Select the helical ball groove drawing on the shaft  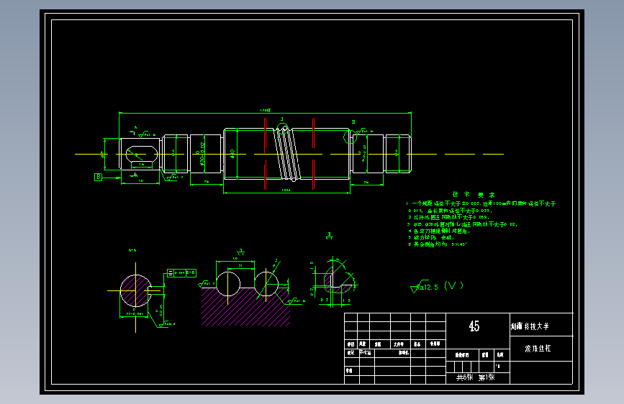(287, 154)
